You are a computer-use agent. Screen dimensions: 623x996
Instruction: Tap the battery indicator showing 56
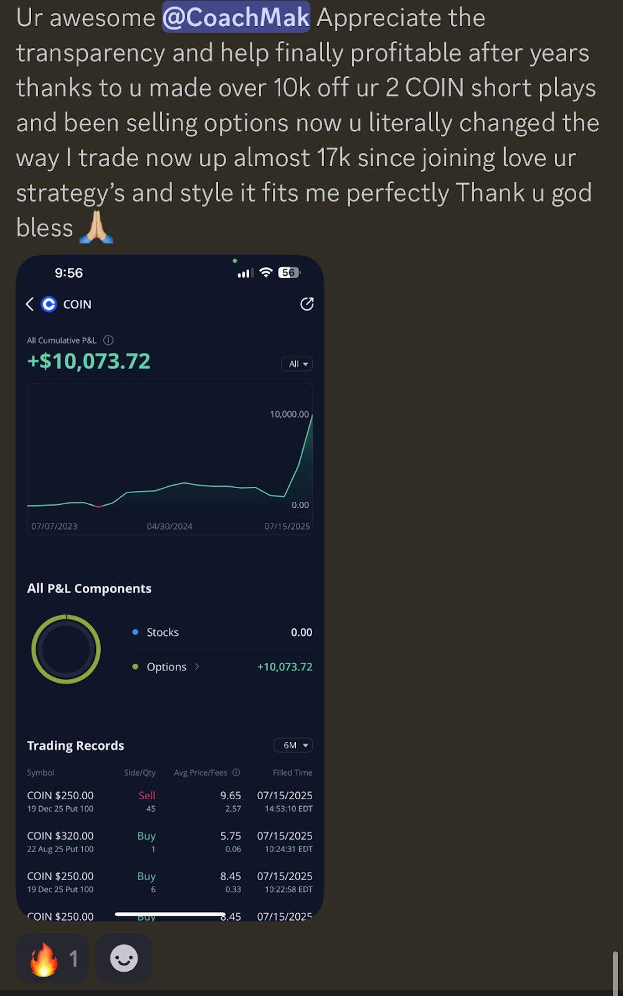tap(288, 273)
